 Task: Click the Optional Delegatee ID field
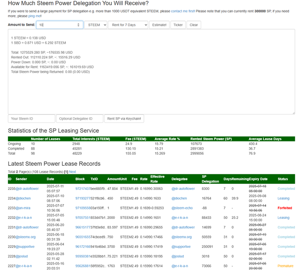click(80, 119)
